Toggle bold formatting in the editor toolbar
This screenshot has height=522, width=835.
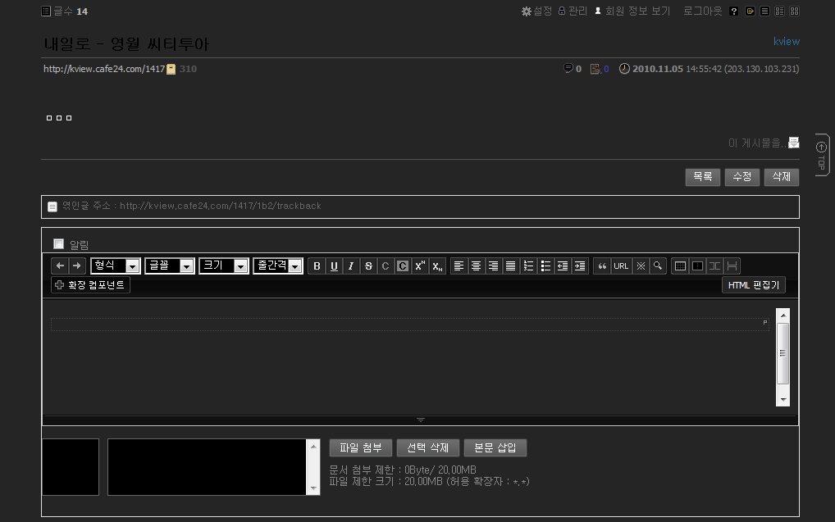(x=317, y=266)
